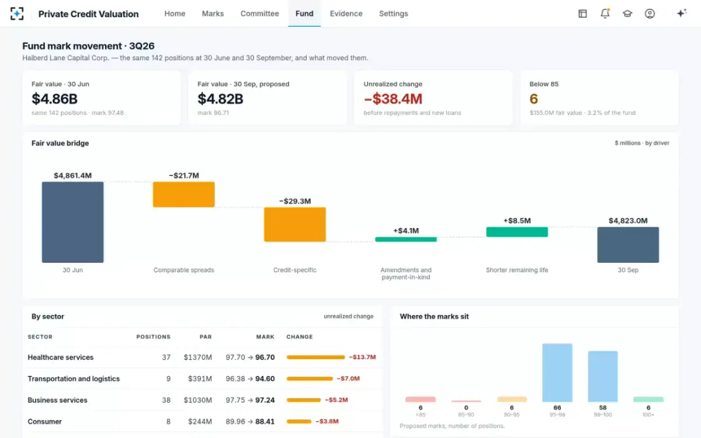Click the Fund mark movement 3Q26 heading
This screenshot has height=438, width=701.
(x=88, y=46)
